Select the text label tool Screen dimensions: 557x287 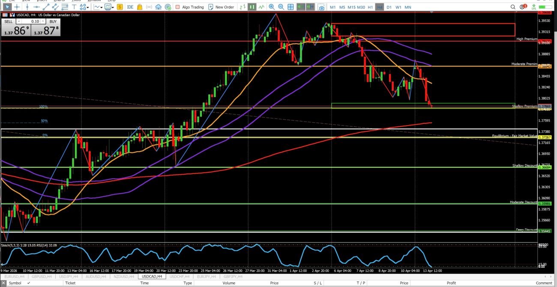[x=74, y=7]
